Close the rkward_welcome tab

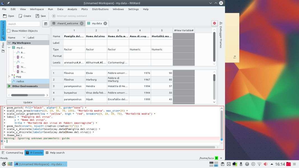tap(82, 24)
